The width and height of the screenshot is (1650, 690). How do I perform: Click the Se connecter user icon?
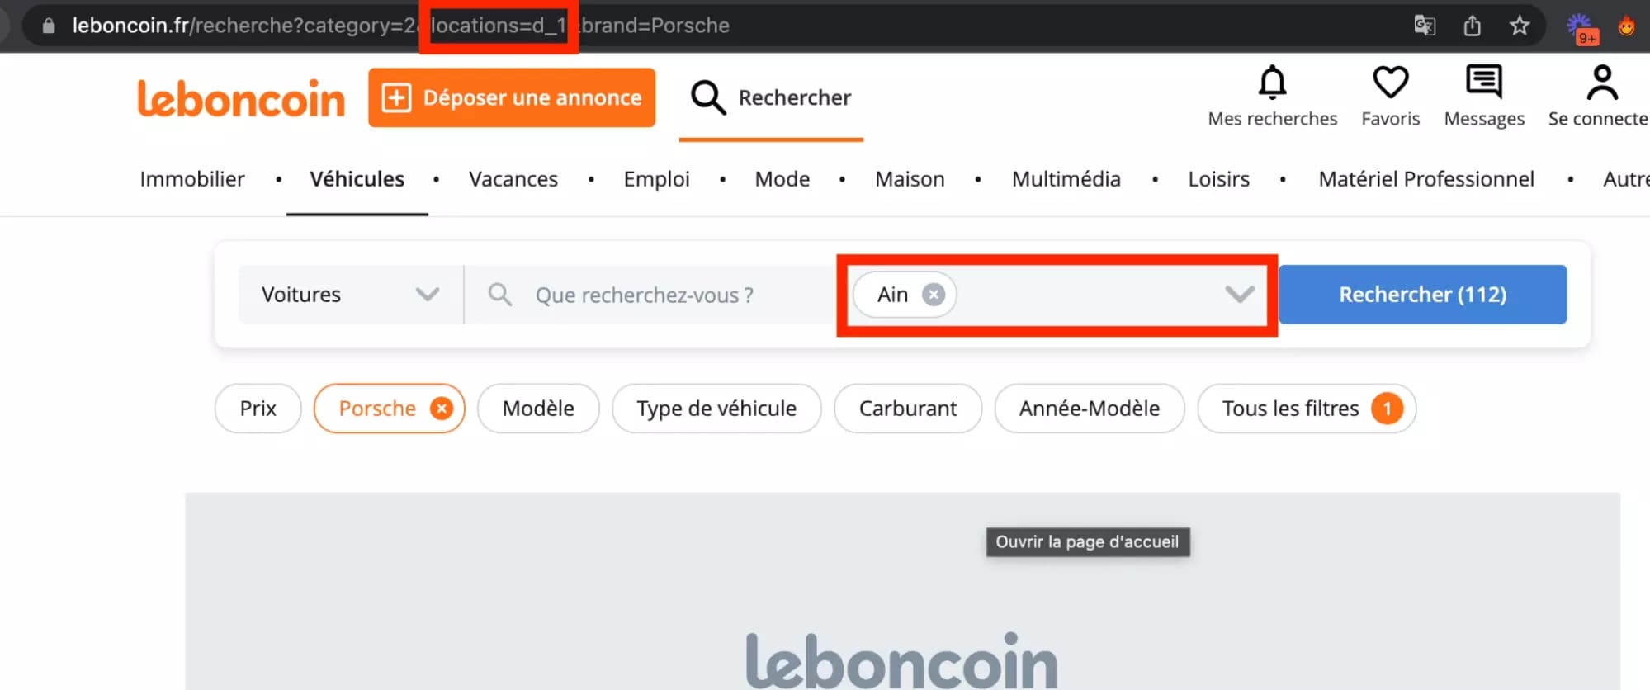(1602, 80)
